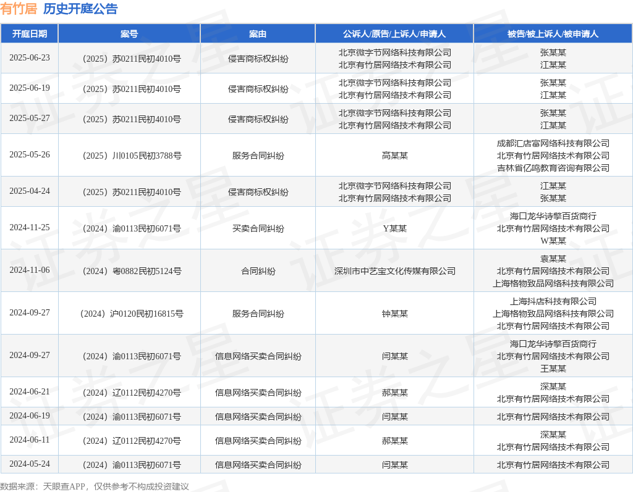633x492 pixels.
Task: Click 张某某 in the 2025-04-24 row
Action: tap(553, 198)
